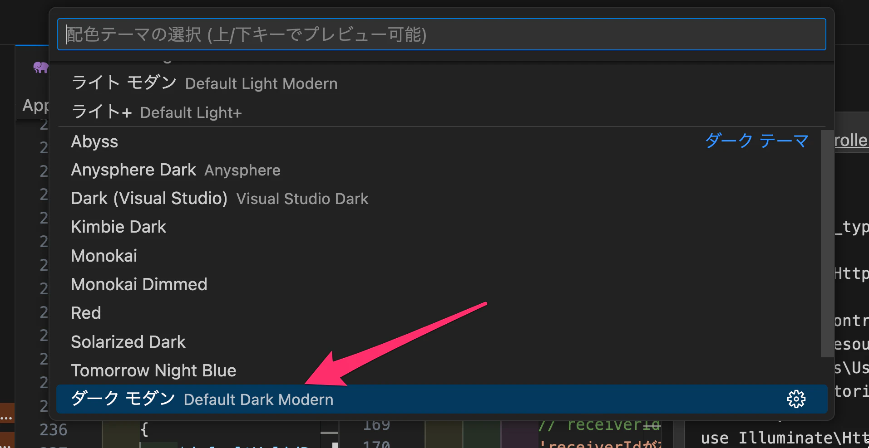Select the Default Dark Modern theme row
The height and width of the screenshot is (448, 869).
pyautogui.click(x=441, y=399)
